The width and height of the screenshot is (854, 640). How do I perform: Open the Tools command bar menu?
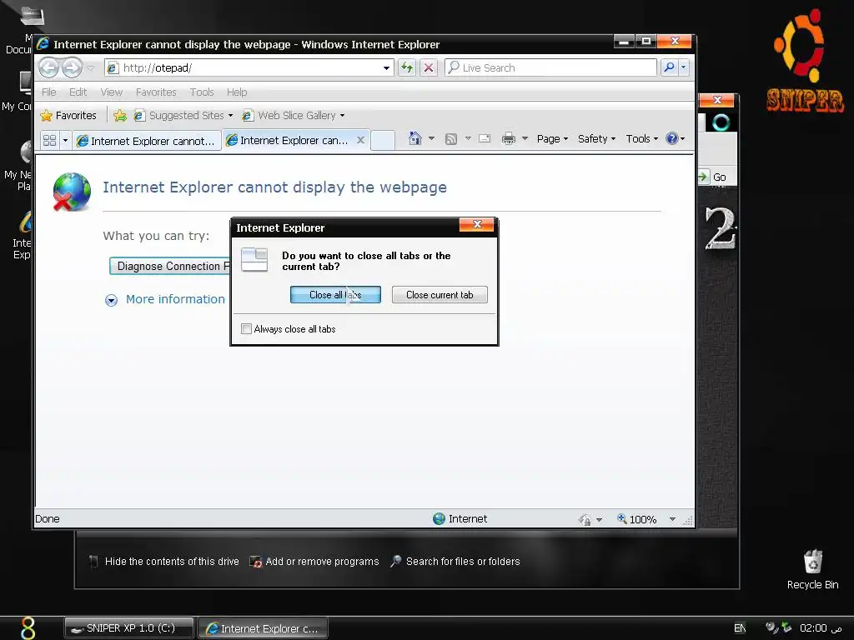click(x=641, y=139)
